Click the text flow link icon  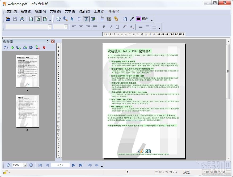click(125, 19)
